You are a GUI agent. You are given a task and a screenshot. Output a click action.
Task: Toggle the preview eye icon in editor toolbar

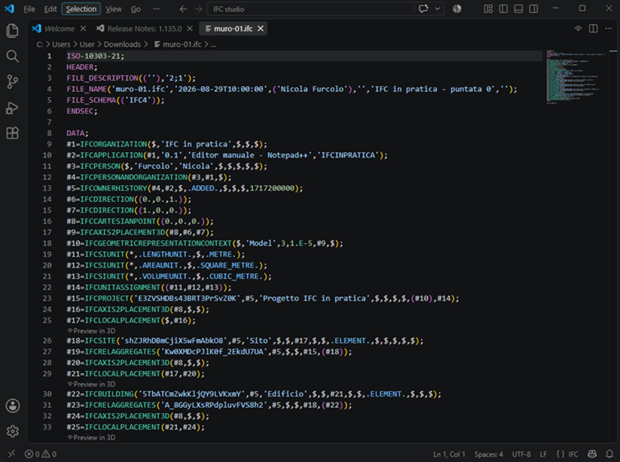point(578,29)
